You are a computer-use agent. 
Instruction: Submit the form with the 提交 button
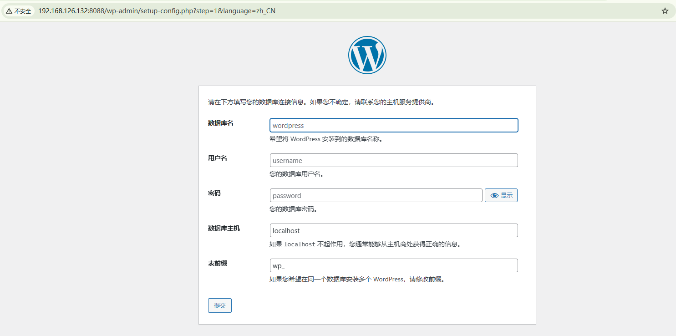tap(220, 305)
